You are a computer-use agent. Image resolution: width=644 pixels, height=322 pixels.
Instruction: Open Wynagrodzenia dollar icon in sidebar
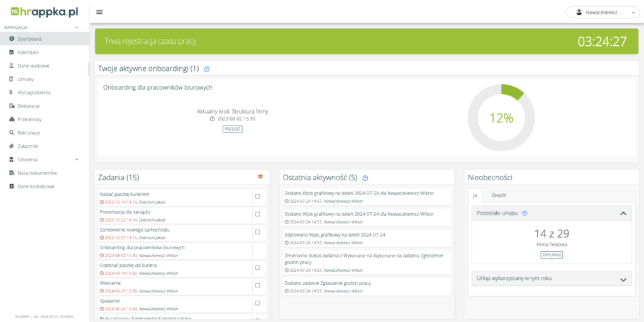(12, 92)
